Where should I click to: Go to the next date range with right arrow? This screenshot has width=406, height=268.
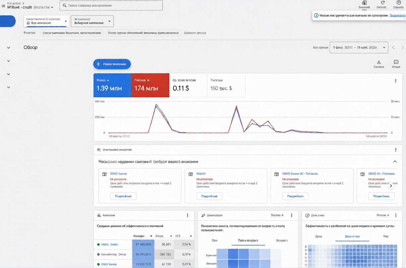click(x=403, y=48)
